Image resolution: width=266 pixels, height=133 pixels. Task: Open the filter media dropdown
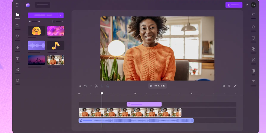coord(34,22)
